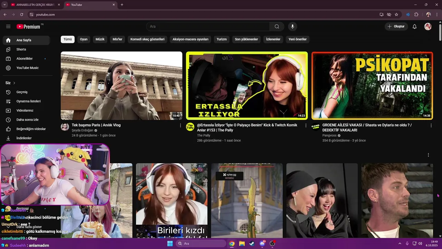The width and height of the screenshot is (442, 249).
Task: Open Shorts from the sidebar
Action: (x=26, y=49)
